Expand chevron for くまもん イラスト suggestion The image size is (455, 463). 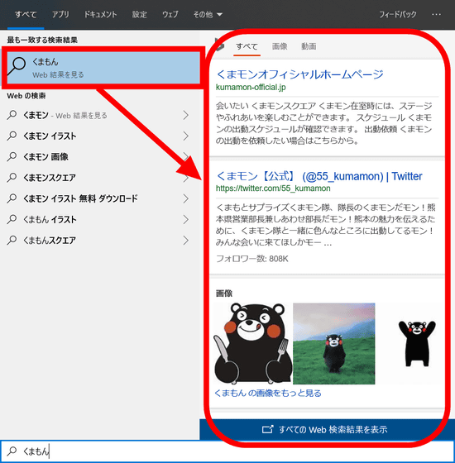tap(186, 219)
